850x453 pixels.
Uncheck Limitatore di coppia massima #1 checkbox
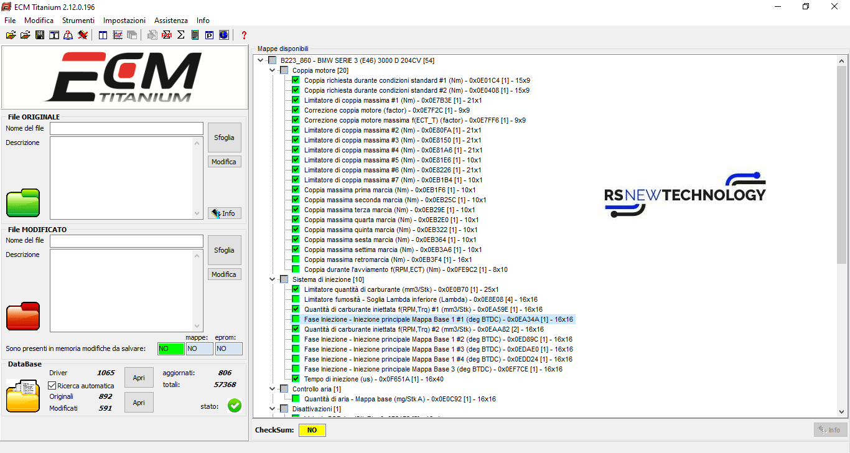(296, 100)
